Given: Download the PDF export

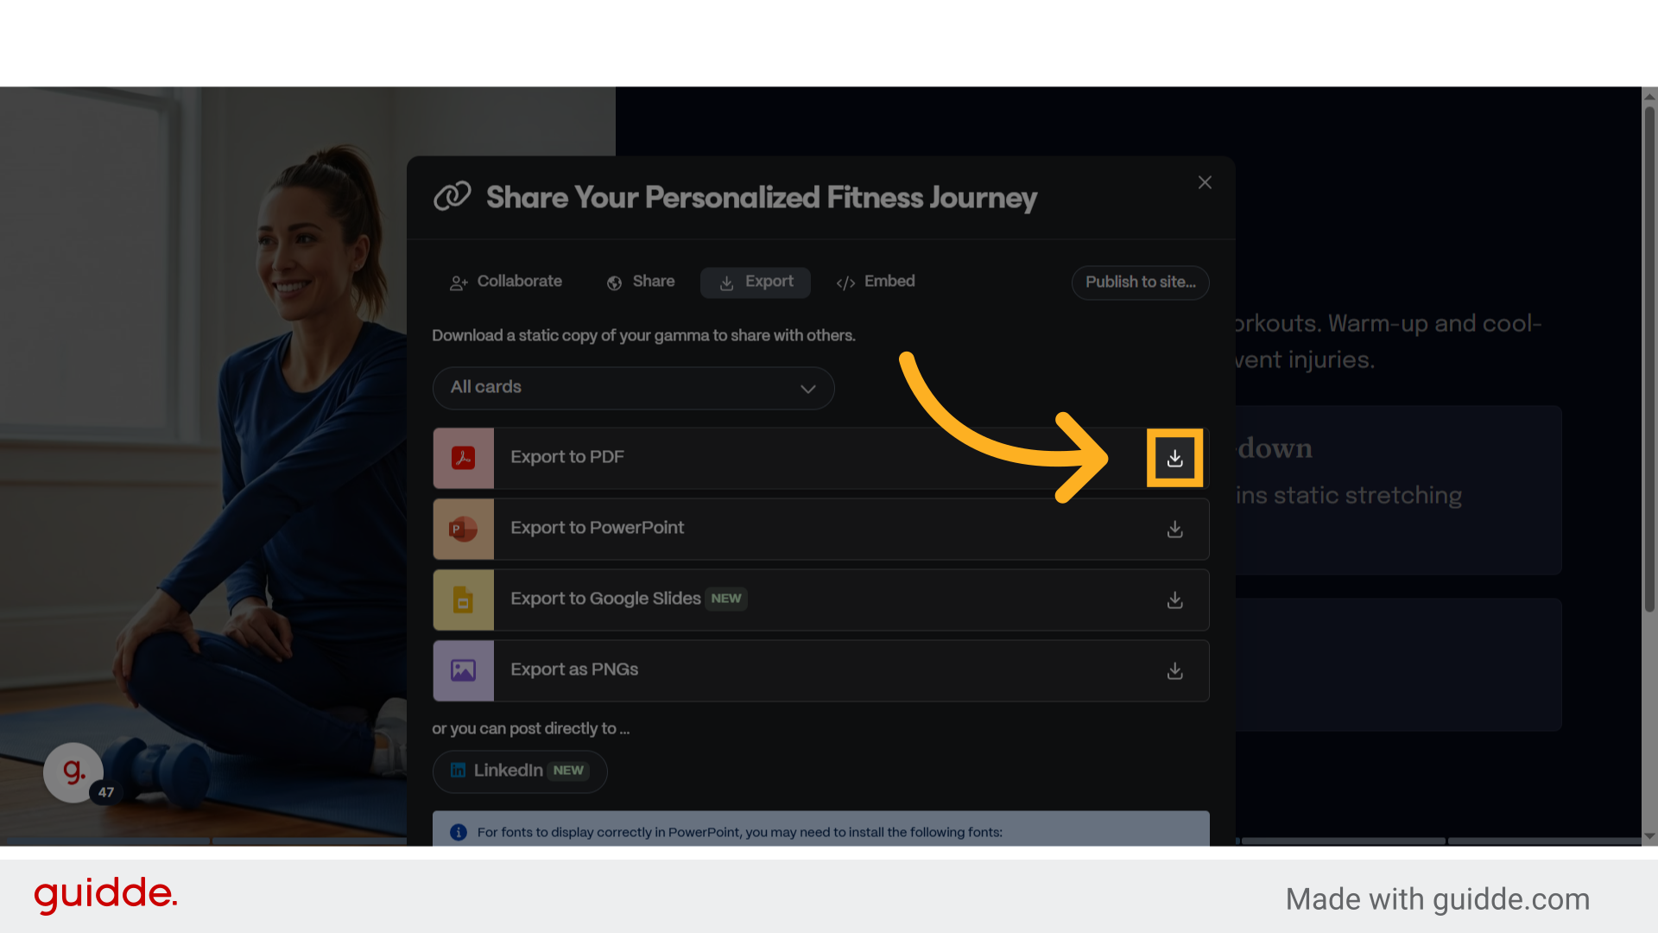Looking at the screenshot, I should coord(1174,458).
